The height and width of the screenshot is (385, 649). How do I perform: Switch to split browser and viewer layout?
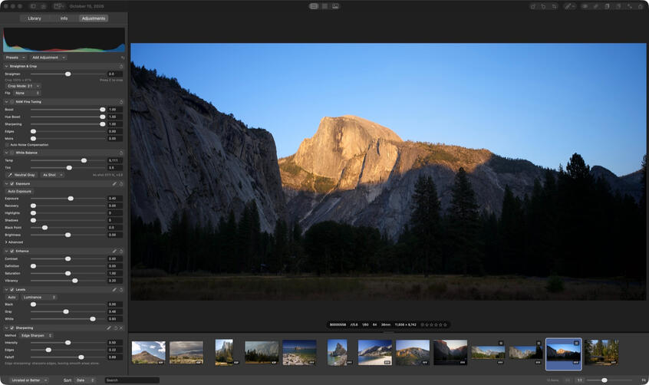click(x=314, y=6)
